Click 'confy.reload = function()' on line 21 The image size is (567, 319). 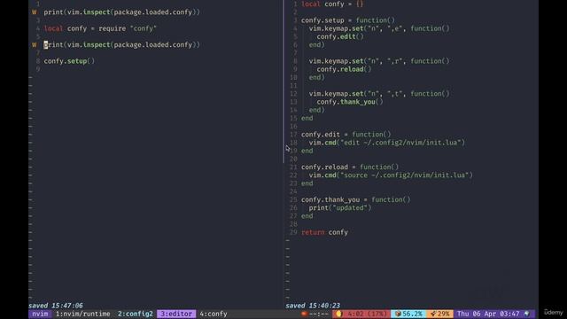tap(350, 167)
